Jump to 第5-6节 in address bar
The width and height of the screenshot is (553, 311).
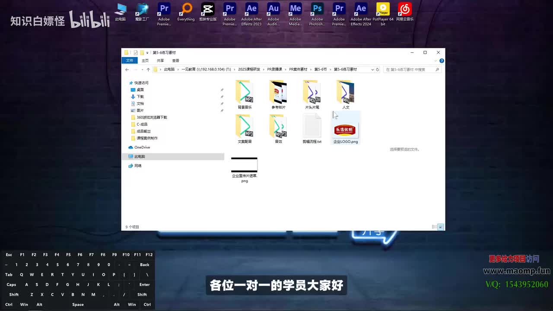tap(321, 70)
